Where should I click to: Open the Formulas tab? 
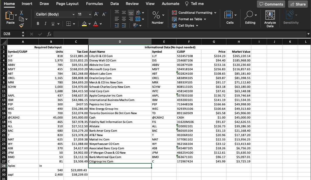click(x=94, y=4)
